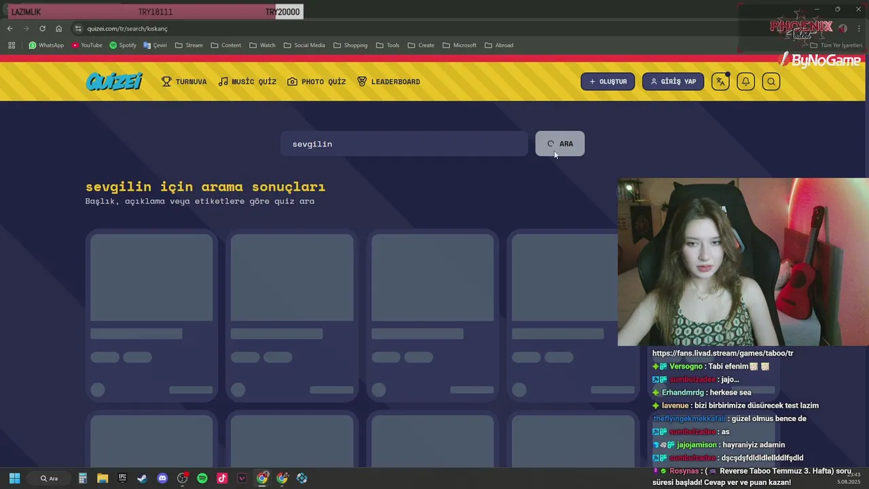Switch to the active Chrome taskbar window
This screenshot has width=869, height=489.
262,478
